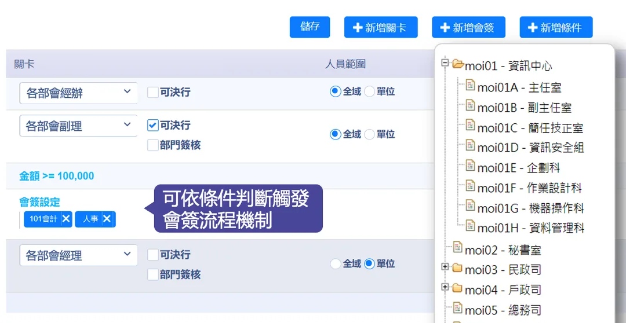This screenshot has width=626, height=323.
Task: Select moi01B - 副主任室 in the tree
Action: click(525, 107)
